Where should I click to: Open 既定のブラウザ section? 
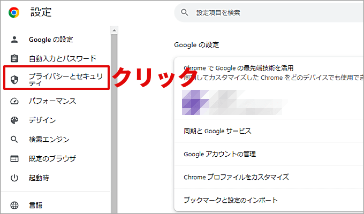[x=52, y=159]
